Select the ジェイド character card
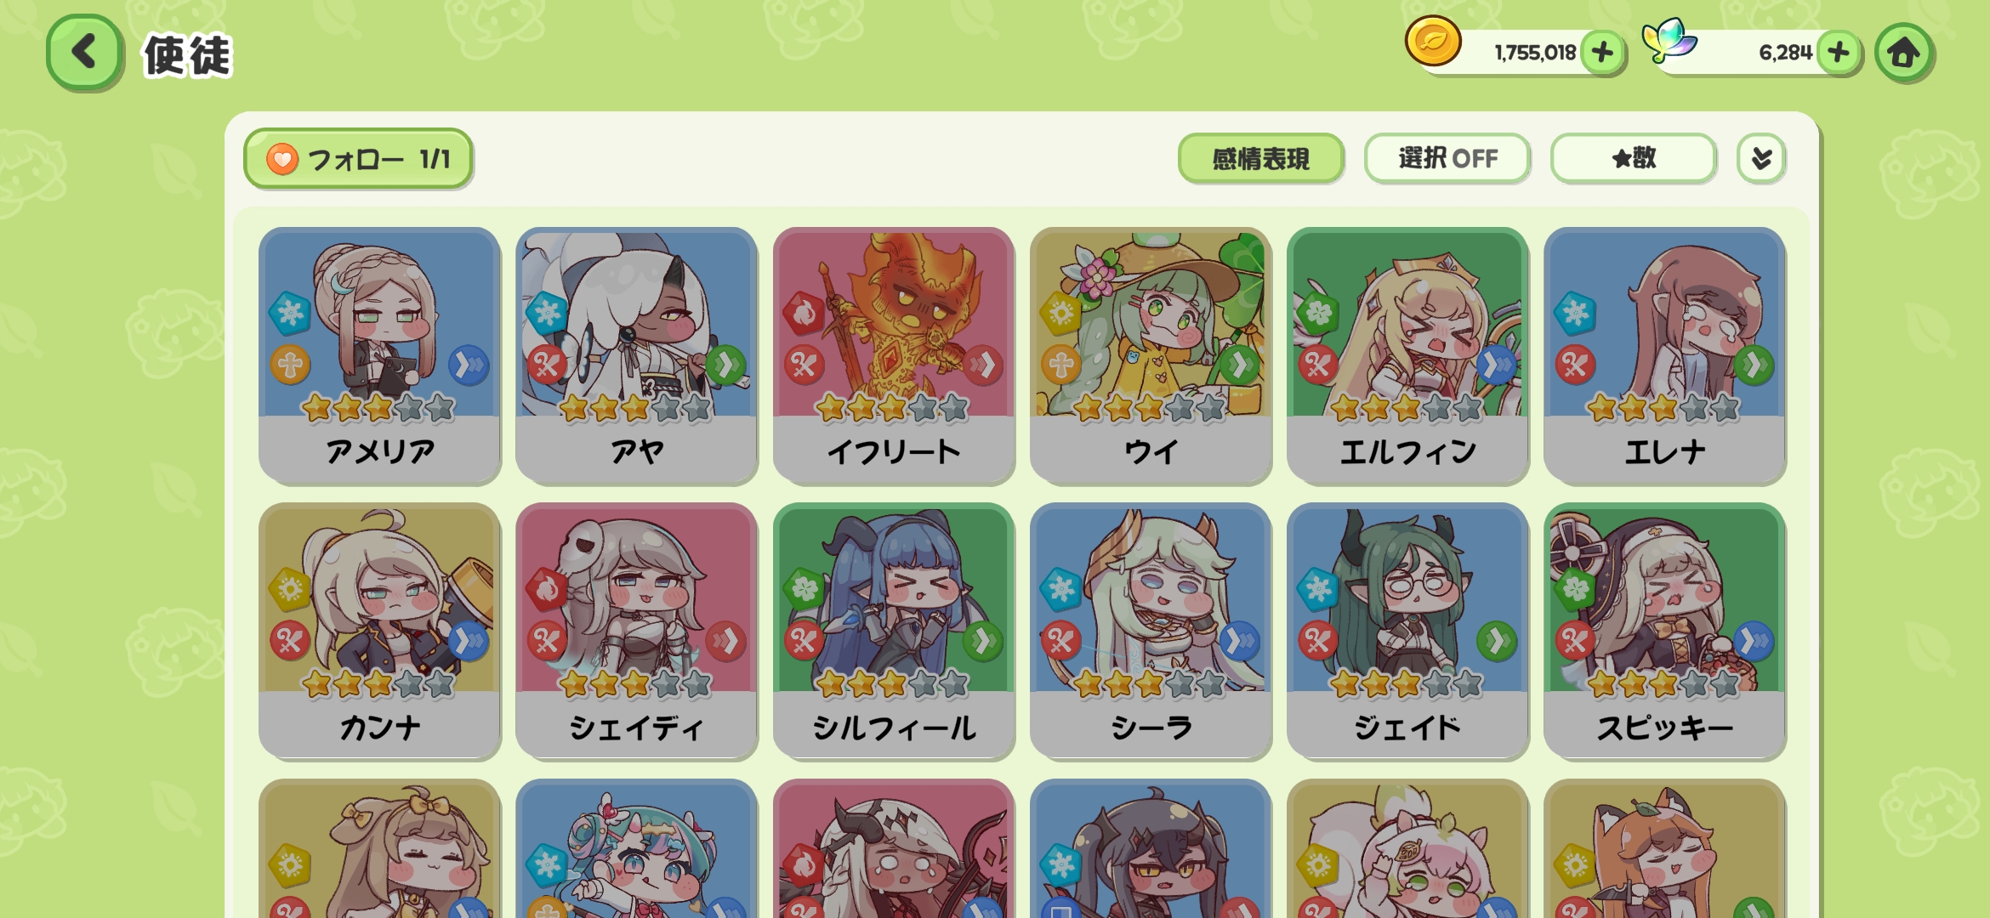This screenshot has width=1990, height=918. (1407, 632)
